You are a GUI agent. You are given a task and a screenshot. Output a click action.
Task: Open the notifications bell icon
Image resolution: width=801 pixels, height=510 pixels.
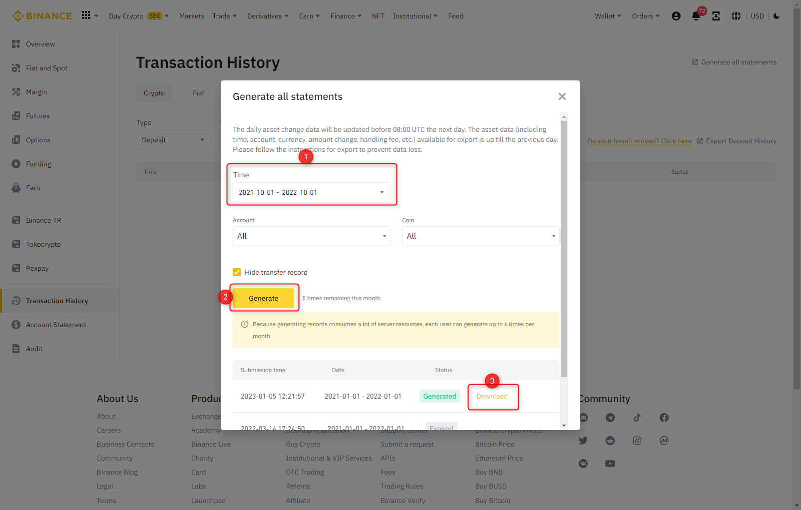tap(696, 16)
